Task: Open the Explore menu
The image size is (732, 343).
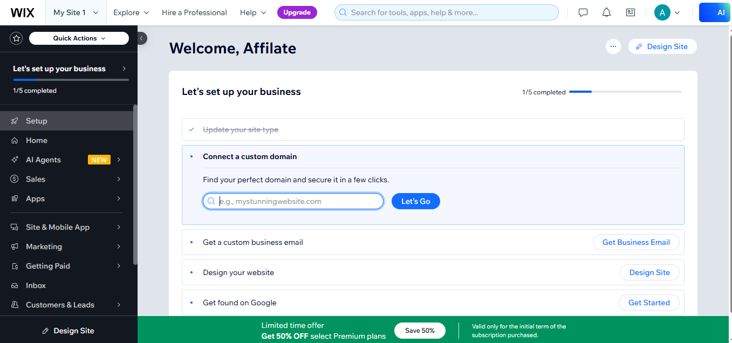Action: coord(131,12)
